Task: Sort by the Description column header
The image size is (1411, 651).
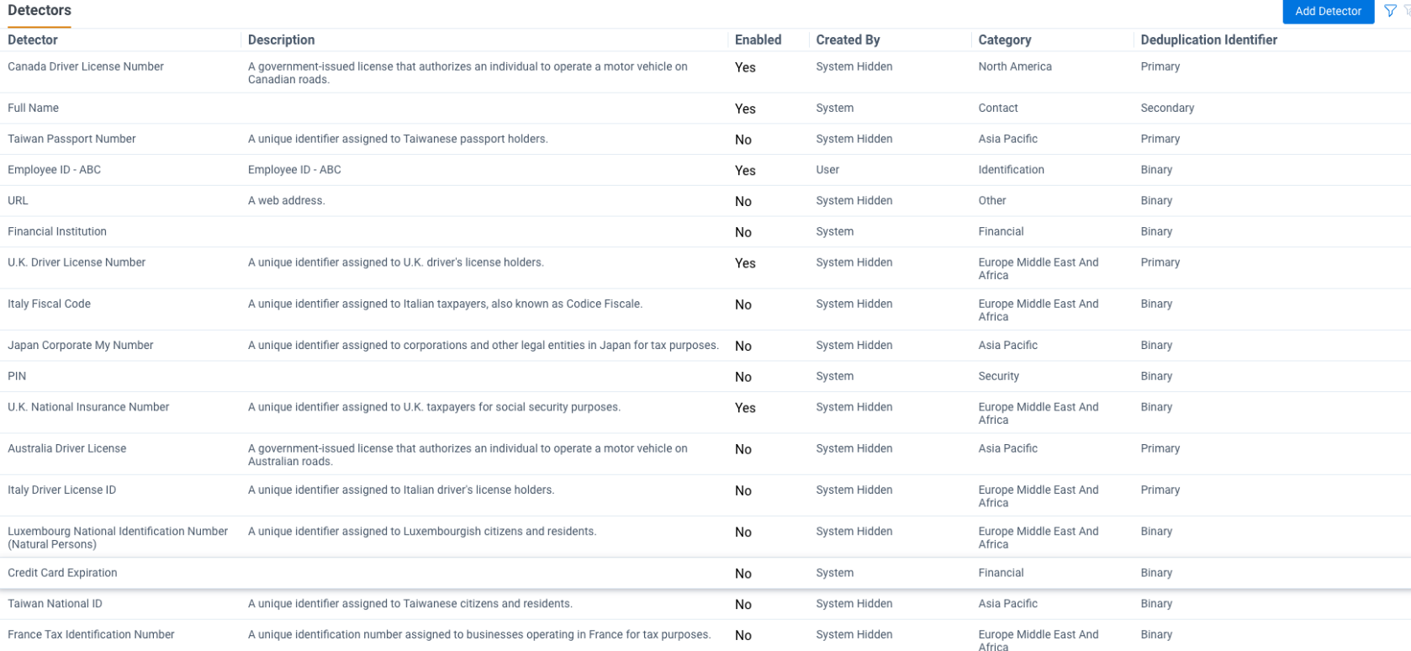Action: 281,40
